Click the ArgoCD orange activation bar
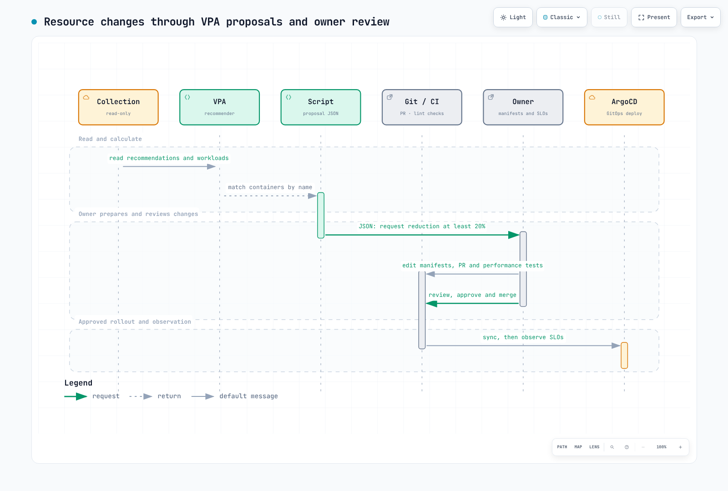 coord(624,356)
